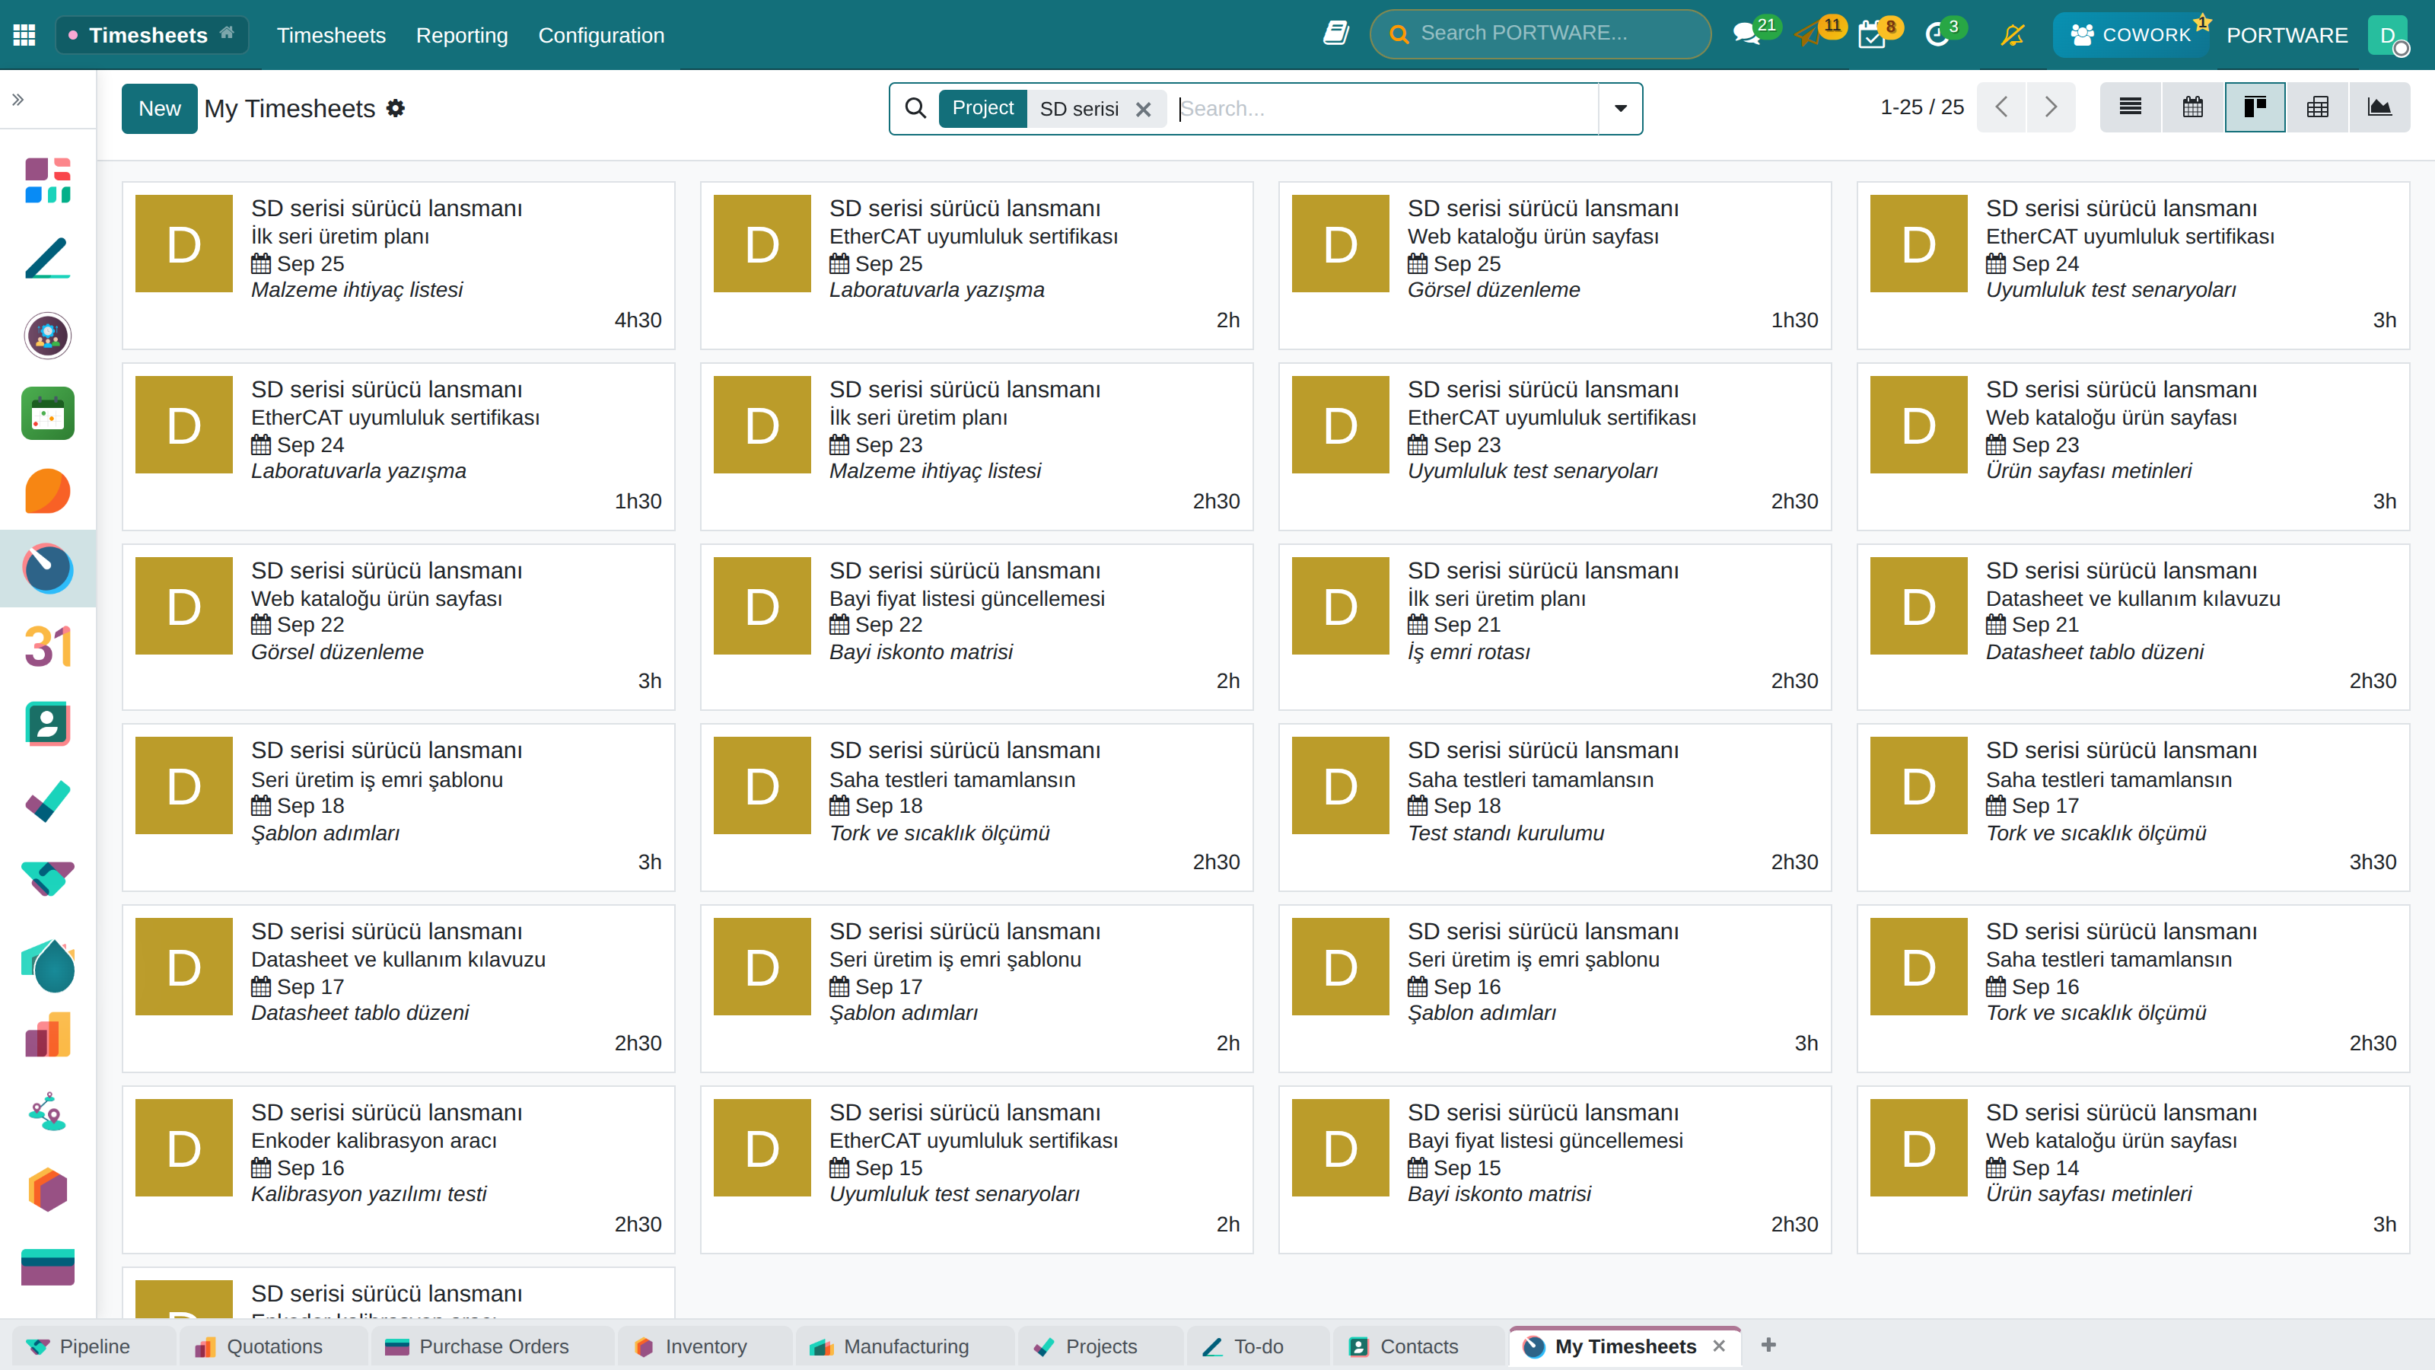
Task: Open Sep 25 Görsel düzenleme card
Action: (x=1554, y=265)
